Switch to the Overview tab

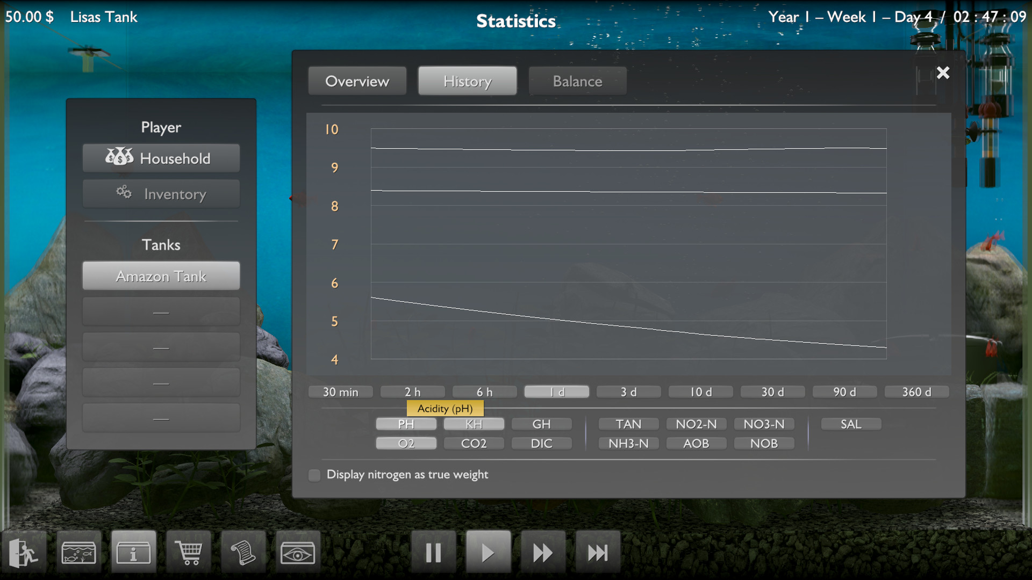click(x=357, y=81)
